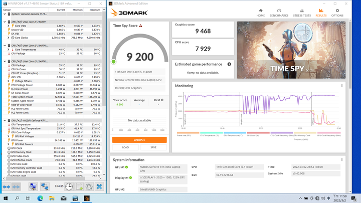Click Estimated game performance info icon

point(229,64)
